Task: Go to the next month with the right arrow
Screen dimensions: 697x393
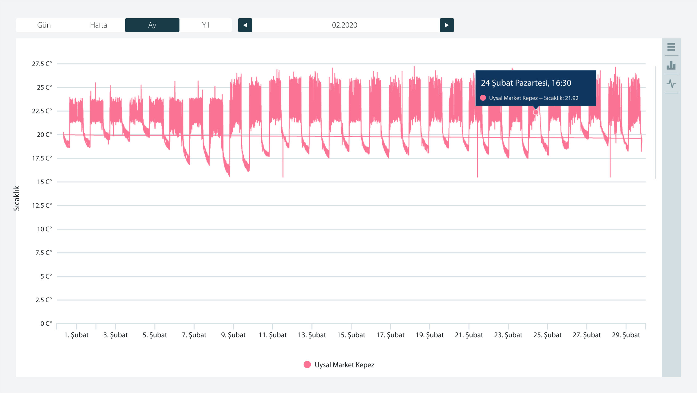Action: [447, 25]
